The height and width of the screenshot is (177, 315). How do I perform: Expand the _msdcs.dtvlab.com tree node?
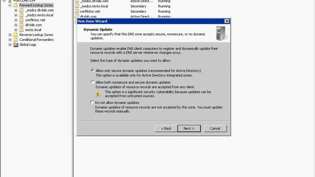click(x=16, y=10)
